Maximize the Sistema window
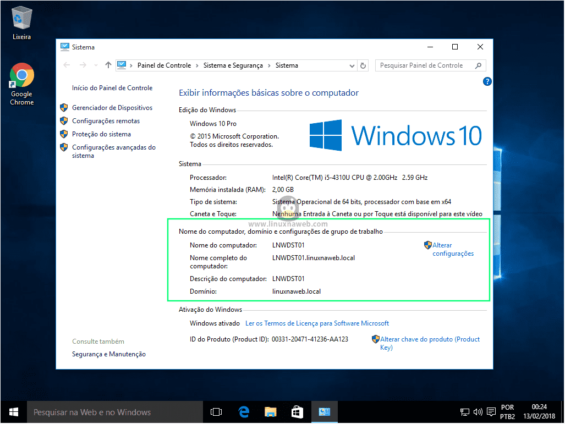 455,47
